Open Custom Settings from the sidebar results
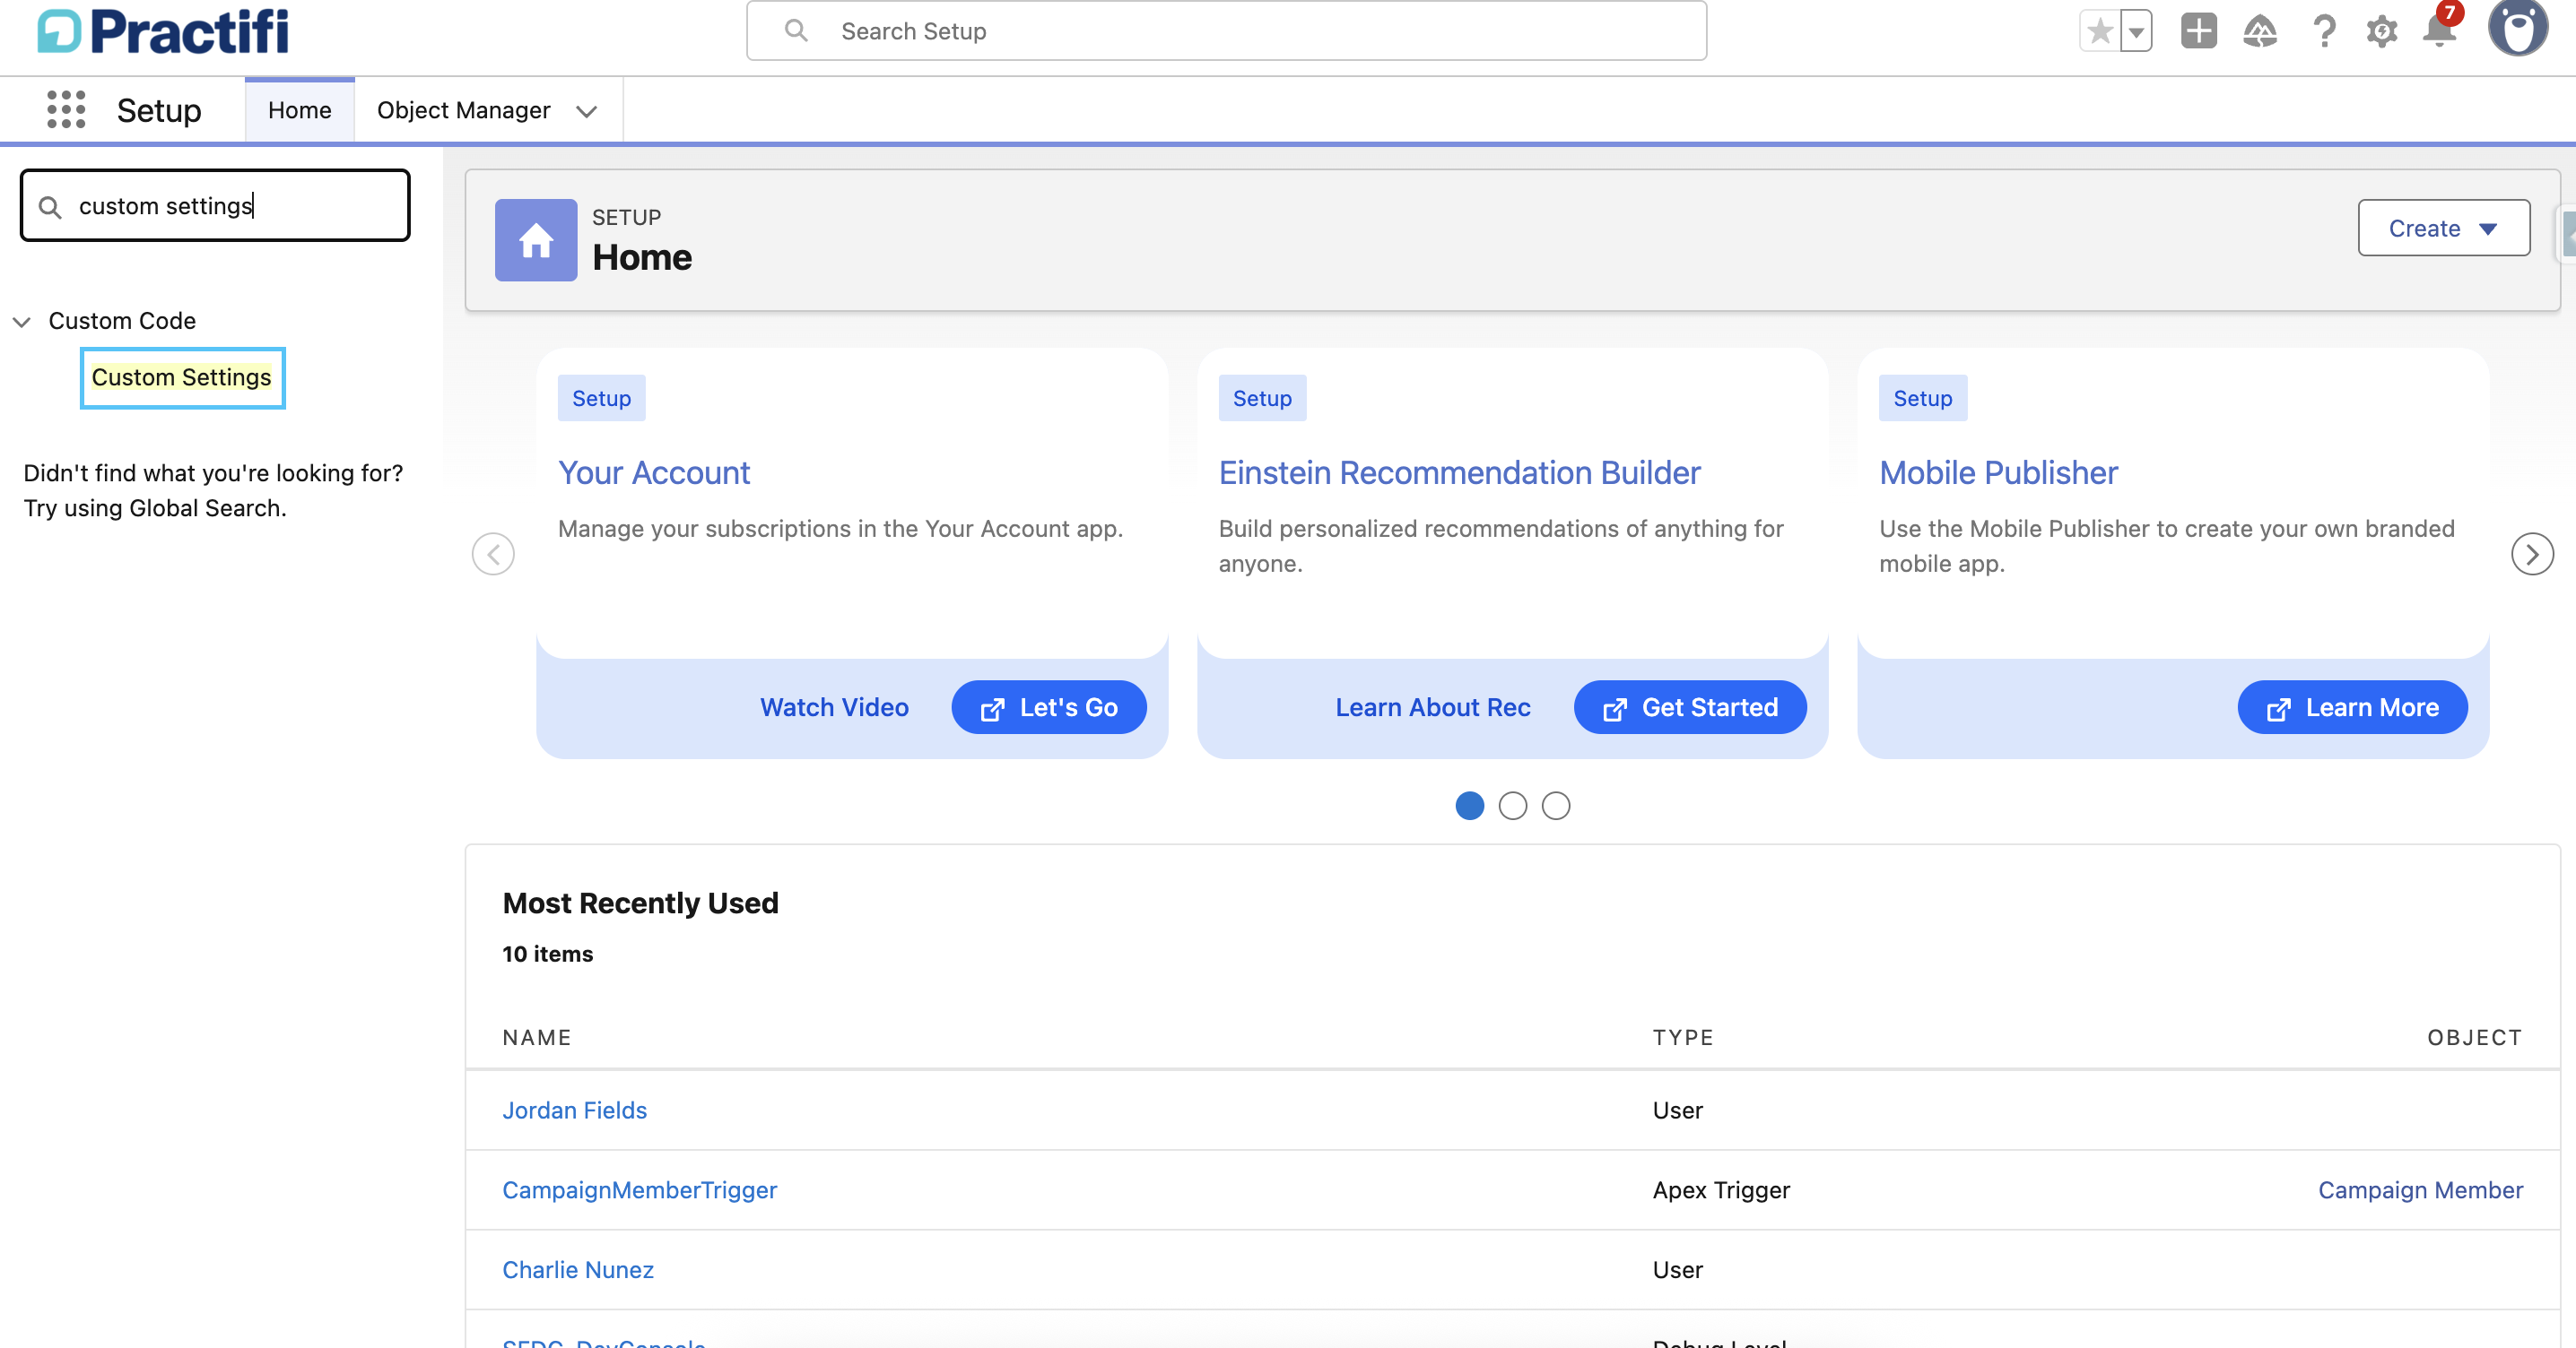This screenshot has width=2576, height=1348. coord(182,377)
